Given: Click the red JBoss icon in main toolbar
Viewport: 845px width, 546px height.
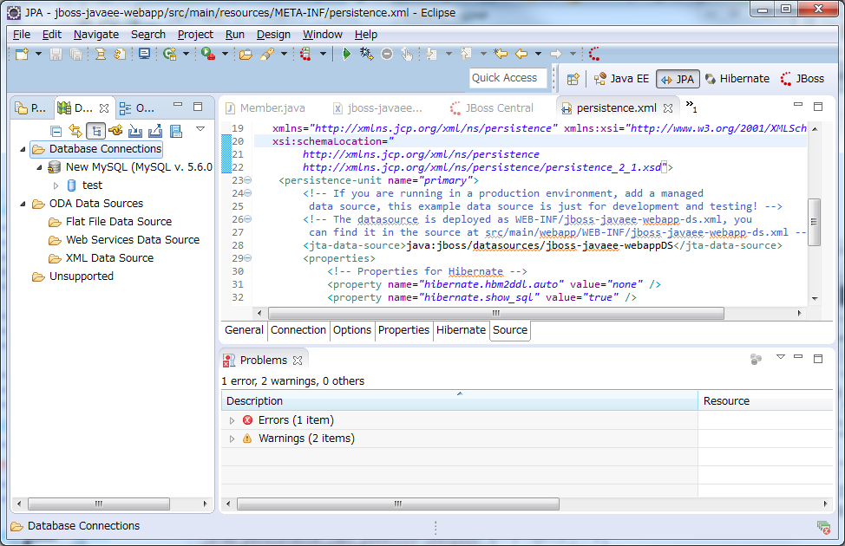Looking at the screenshot, I should (594, 54).
